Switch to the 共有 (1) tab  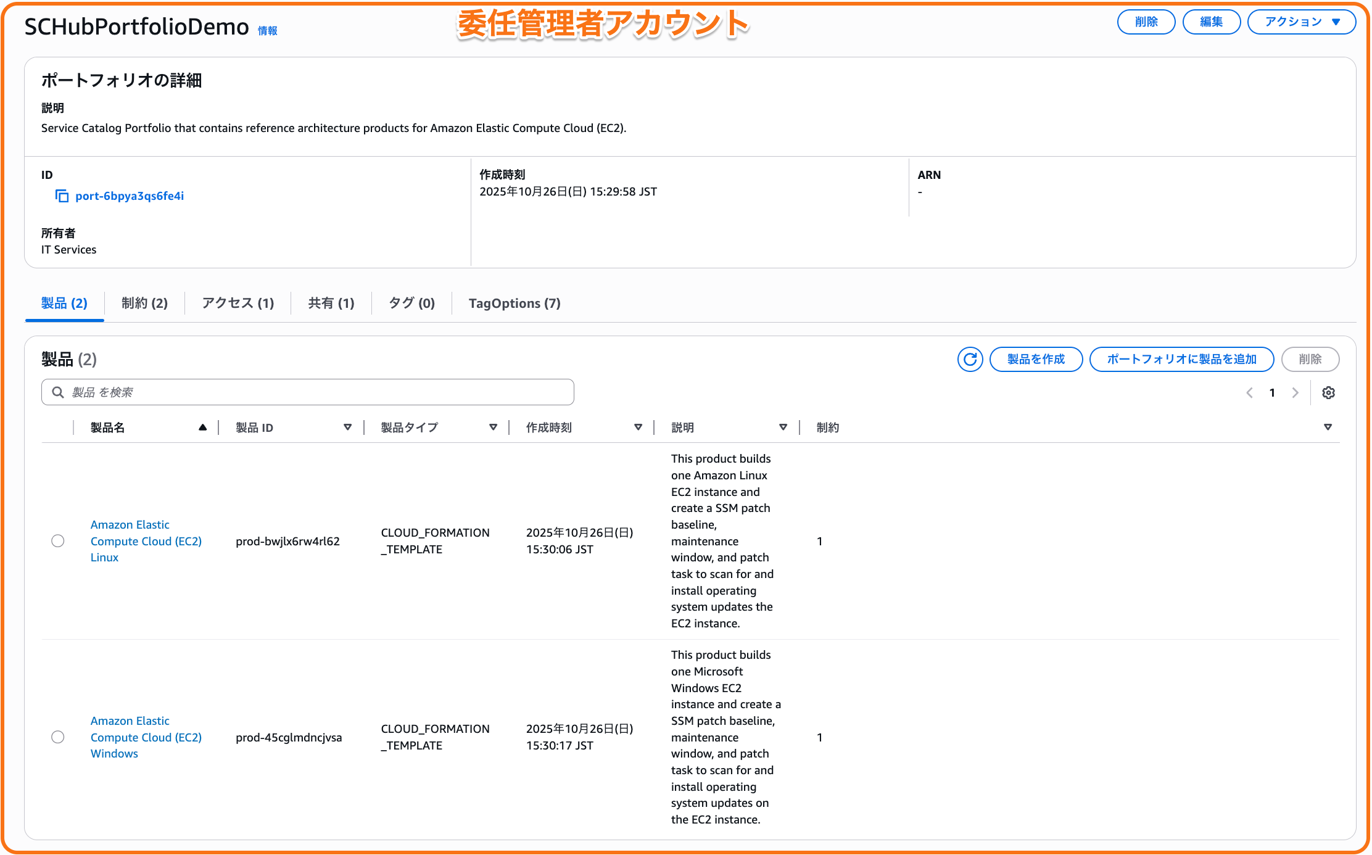pos(331,303)
